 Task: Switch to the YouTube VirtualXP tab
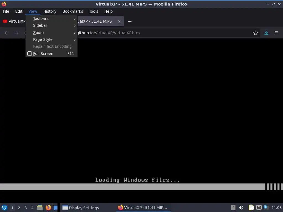tap(14, 21)
